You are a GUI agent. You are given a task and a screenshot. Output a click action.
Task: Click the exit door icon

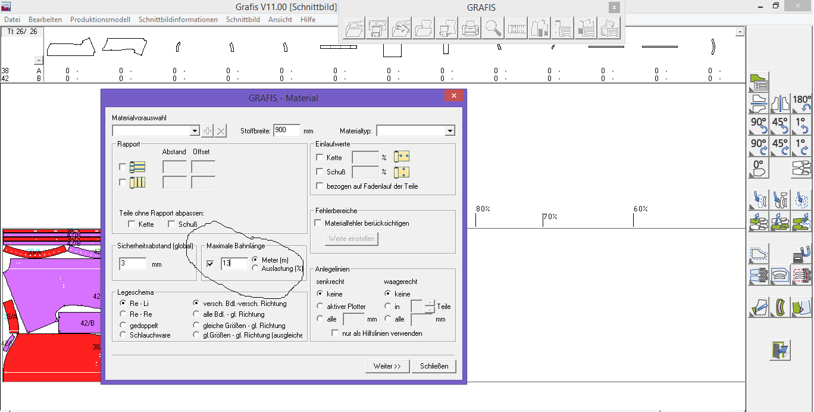click(x=779, y=349)
